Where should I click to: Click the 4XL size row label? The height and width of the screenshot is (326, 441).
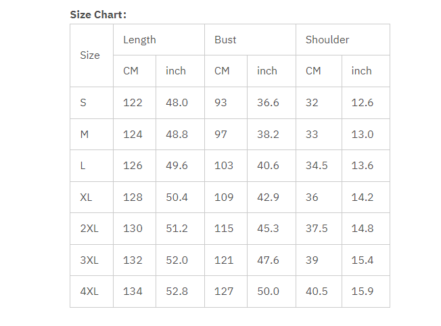[89, 292]
